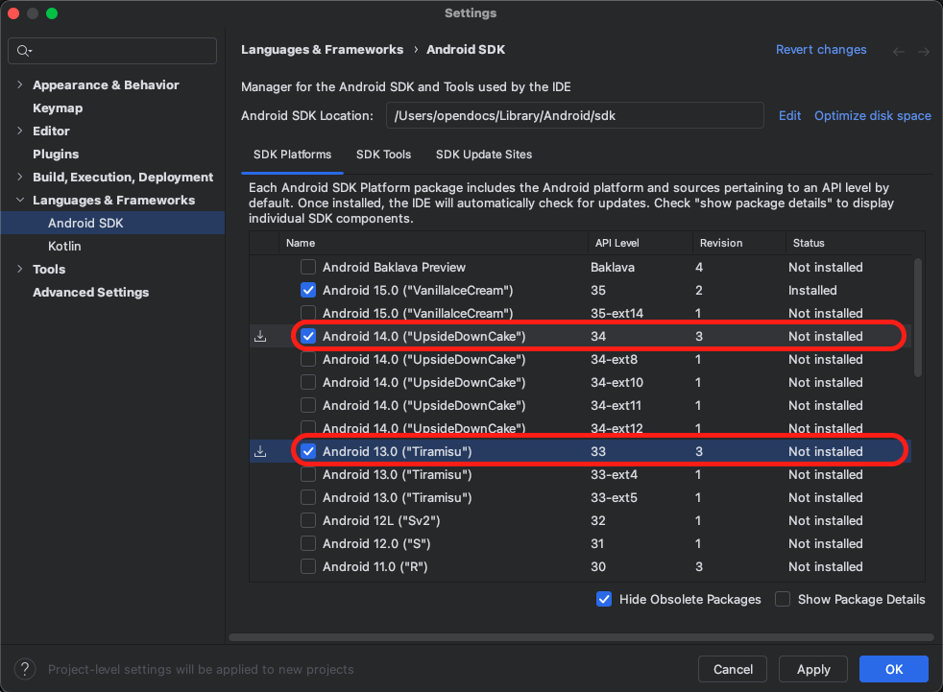Check Android 12.0 S checkbox
Image resolution: width=943 pixels, height=692 pixels.
pyautogui.click(x=308, y=543)
